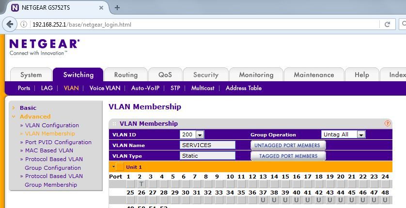Image resolution: width=406 pixels, height=208 pixels.
Task: Toggle port 3 membership box
Action: (x=152, y=184)
